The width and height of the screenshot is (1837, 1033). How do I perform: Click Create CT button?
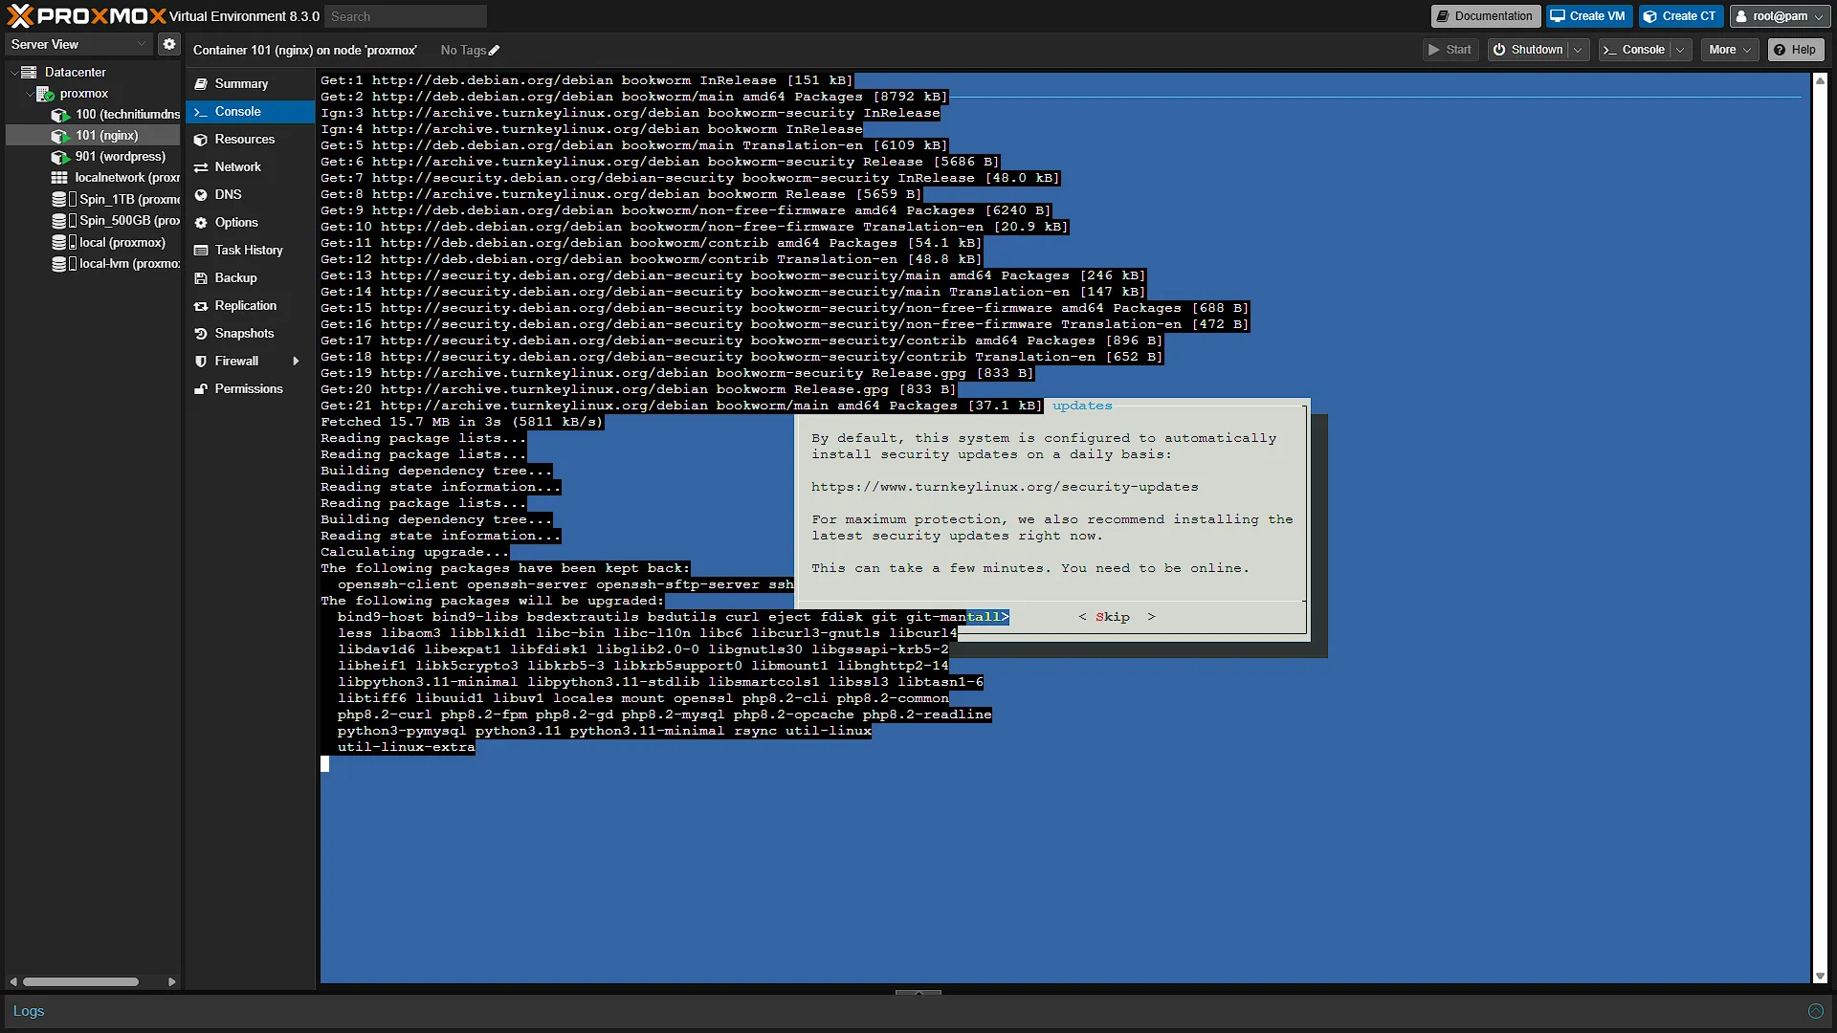point(1681,16)
